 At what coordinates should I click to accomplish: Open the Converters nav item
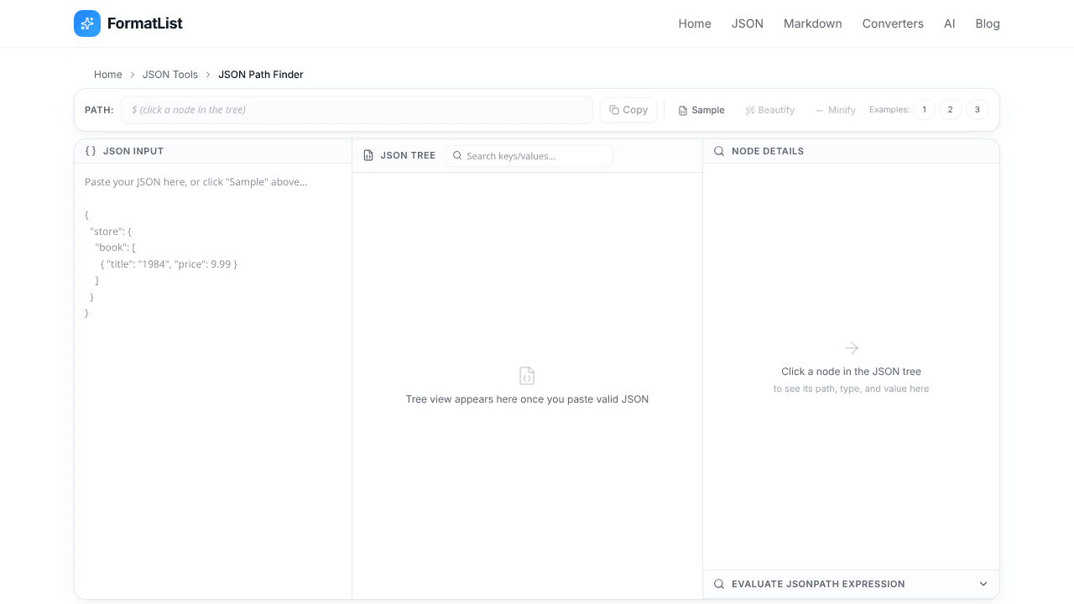(893, 23)
